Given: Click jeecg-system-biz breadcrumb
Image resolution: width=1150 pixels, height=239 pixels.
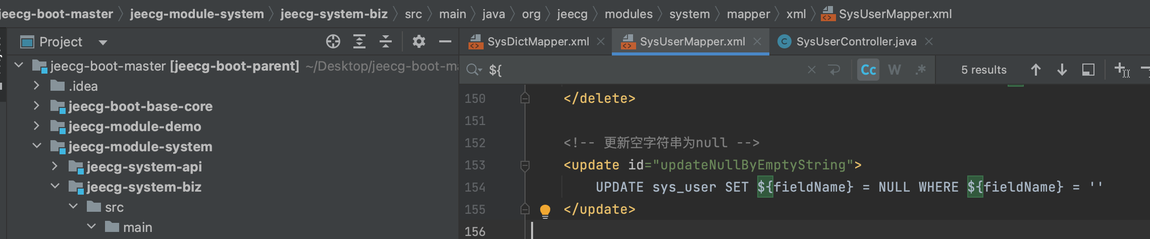Looking at the screenshot, I should click(334, 14).
